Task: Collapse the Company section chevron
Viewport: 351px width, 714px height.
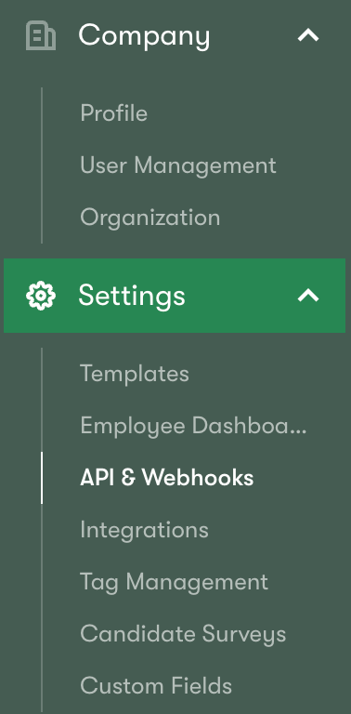Action: coord(308,35)
